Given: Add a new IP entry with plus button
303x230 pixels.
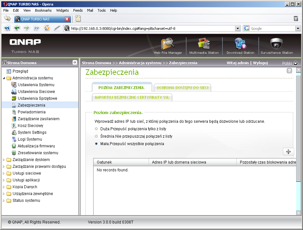Looking at the screenshot, I should pyautogui.click(x=288, y=152).
